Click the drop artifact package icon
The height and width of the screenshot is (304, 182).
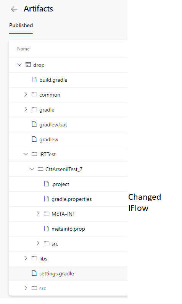28,65
